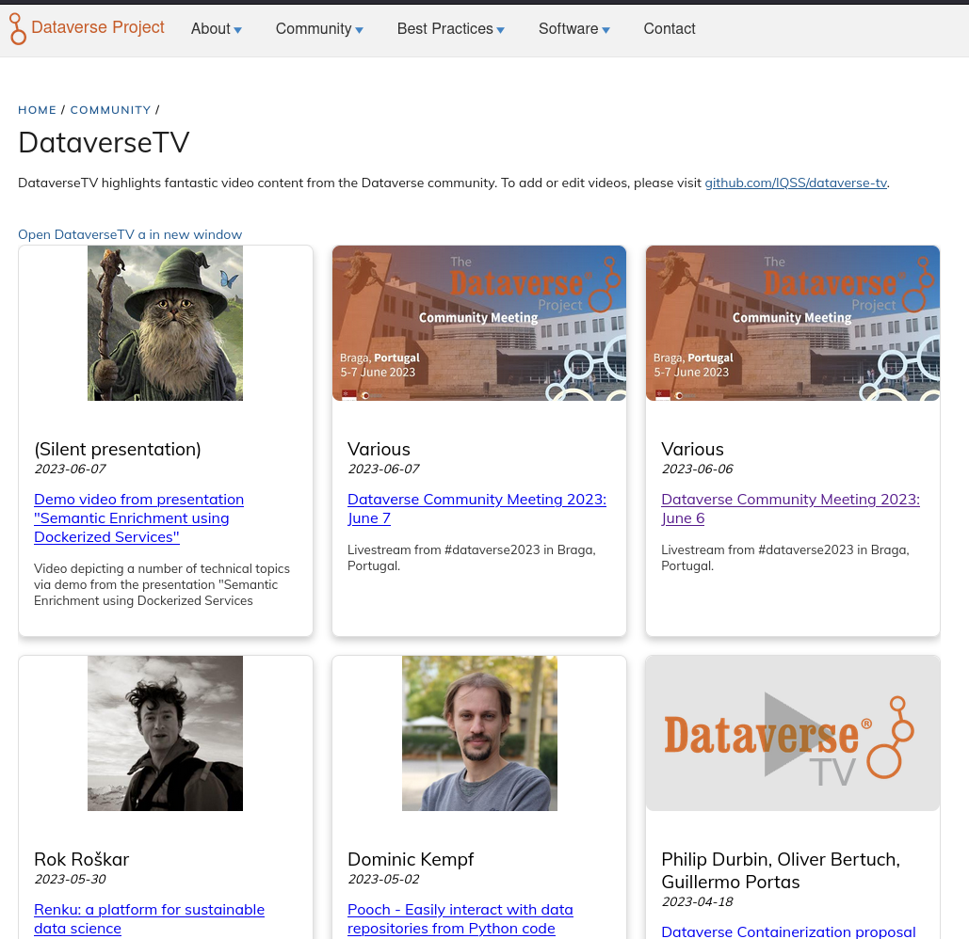
Task: Open DataverseTV in a new window
Action: pos(130,234)
